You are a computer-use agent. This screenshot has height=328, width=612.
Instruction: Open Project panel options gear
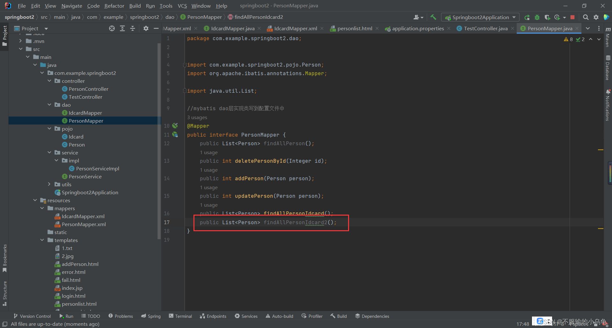pyautogui.click(x=146, y=28)
